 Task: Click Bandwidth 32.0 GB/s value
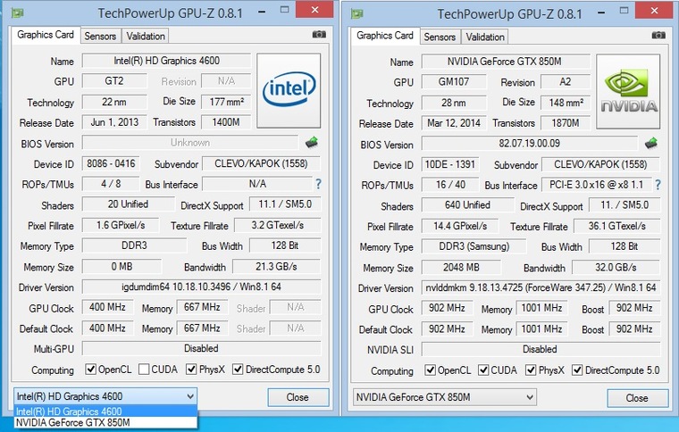coord(616,267)
